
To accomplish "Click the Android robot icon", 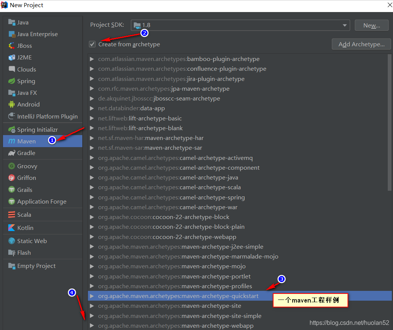I will coord(12,104).
